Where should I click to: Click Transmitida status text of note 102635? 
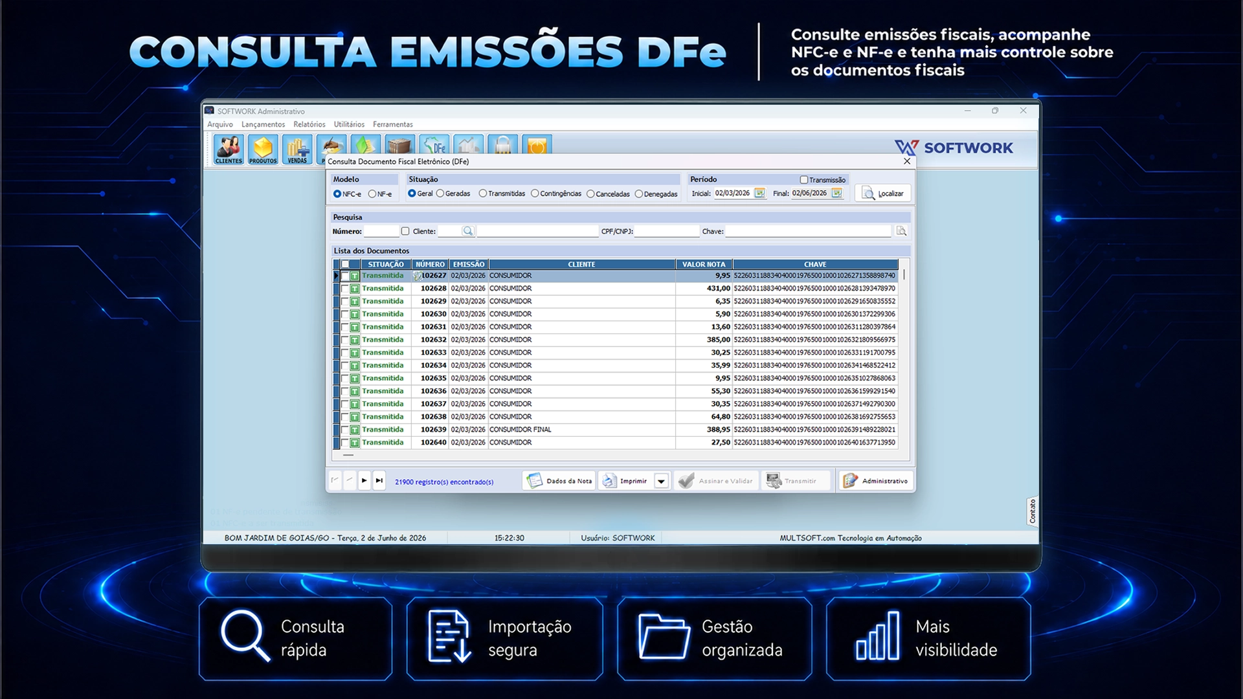383,379
